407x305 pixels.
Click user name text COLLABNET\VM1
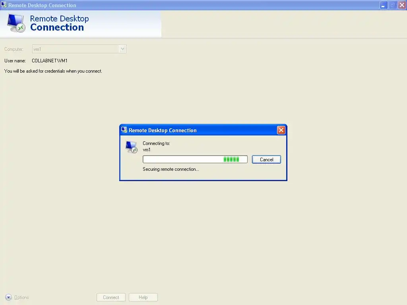(x=50, y=61)
